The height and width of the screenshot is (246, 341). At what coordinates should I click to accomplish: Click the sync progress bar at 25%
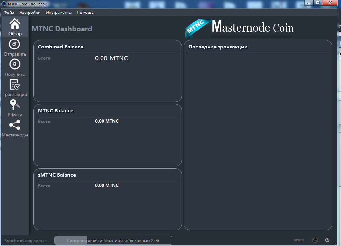[113, 240]
